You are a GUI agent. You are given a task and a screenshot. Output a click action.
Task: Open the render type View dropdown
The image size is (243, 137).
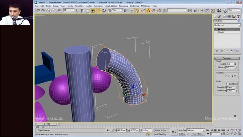pyautogui.click(x=234, y=10)
